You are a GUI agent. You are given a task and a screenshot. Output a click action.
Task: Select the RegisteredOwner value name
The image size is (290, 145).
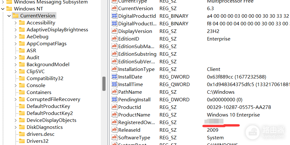(x=137, y=122)
